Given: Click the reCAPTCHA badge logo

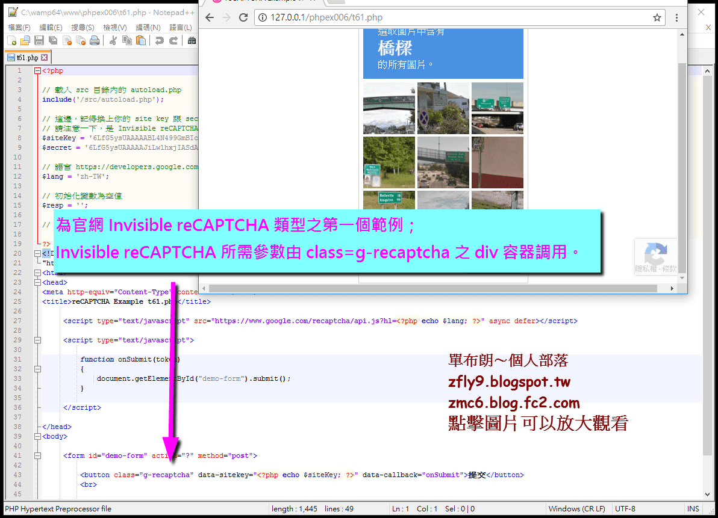Looking at the screenshot, I should pyautogui.click(x=656, y=253).
